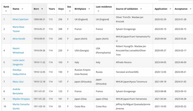Click the sort arrow beside Acceptance header
The image size is (193, 111).
pos(191,9)
